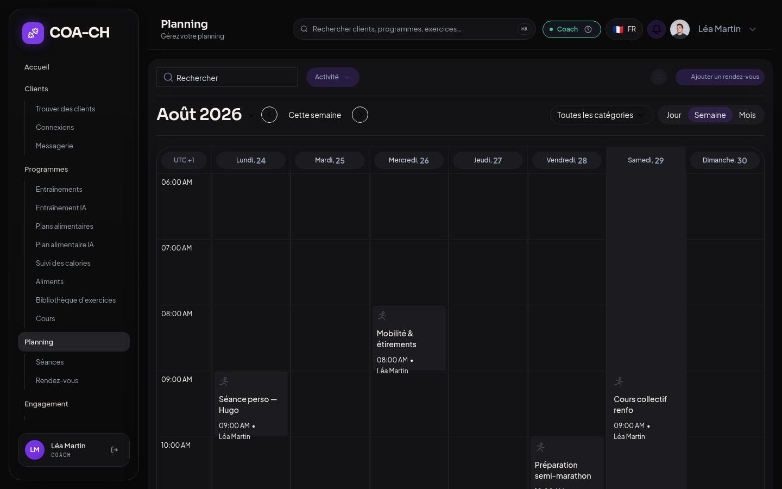
Task: Open Bibliothèque d'exercices in sidebar
Action: tap(75, 300)
